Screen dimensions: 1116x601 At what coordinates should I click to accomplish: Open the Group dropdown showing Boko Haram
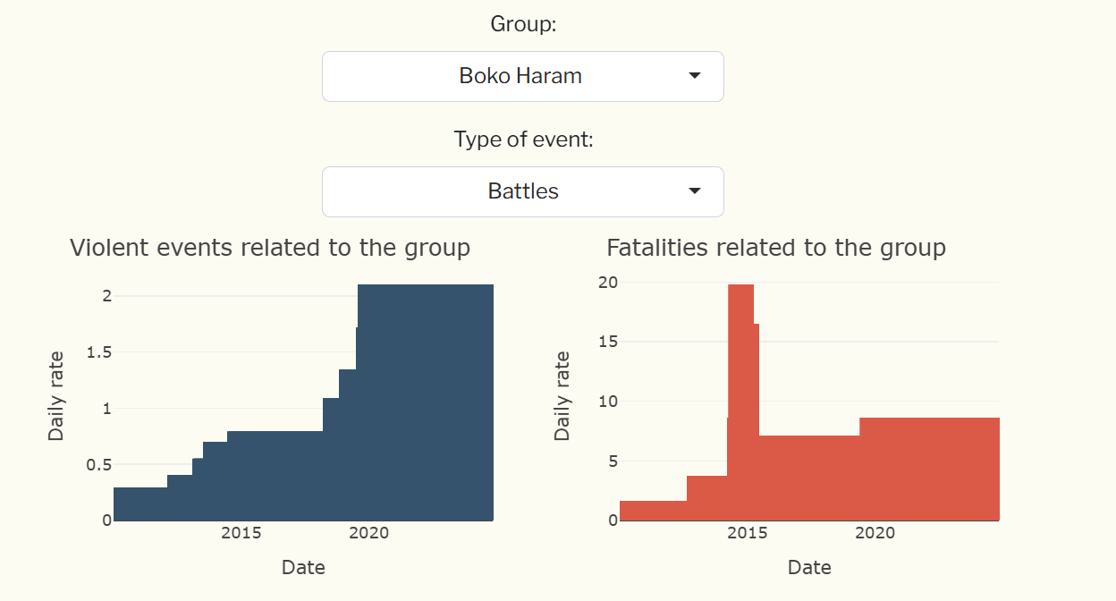coord(522,76)
